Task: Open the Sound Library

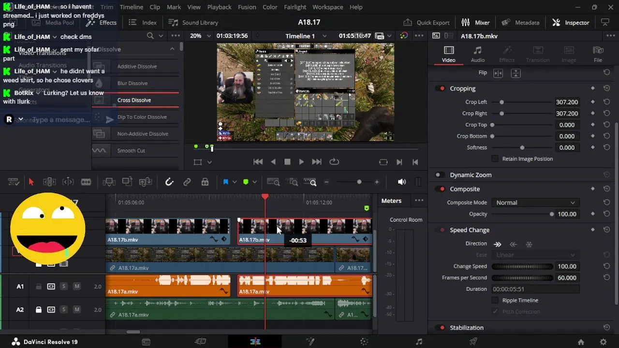Action: 193,23
